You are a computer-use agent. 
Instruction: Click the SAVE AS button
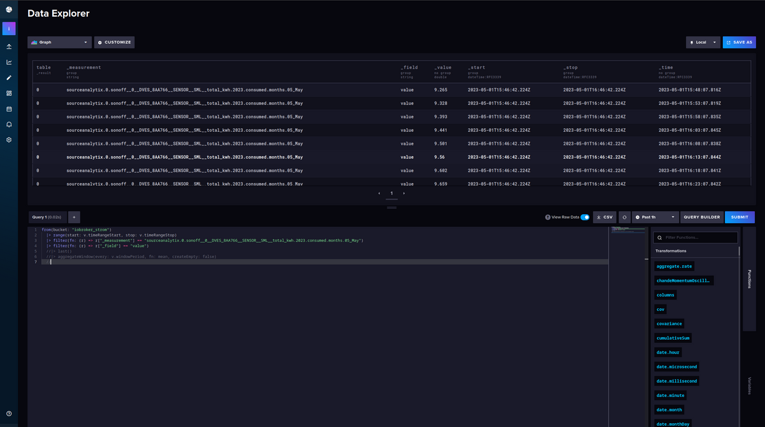click(739, 42)
